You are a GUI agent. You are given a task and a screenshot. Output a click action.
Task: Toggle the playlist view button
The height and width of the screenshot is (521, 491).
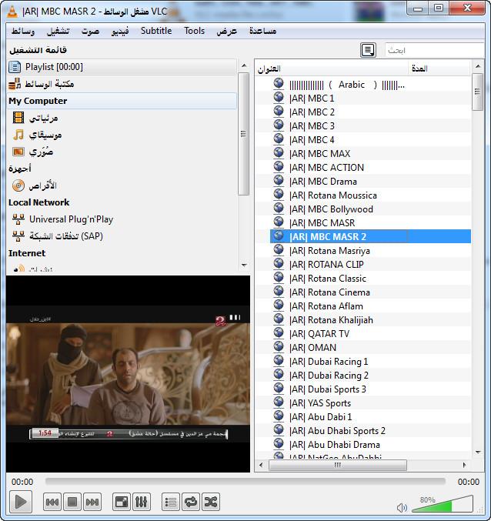tap(171, 502)
